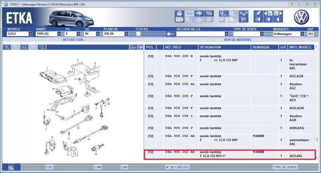Screen dimensions: 321x173
Task: Go to previous page folder icon
Action: pyautogui.click(x=268, y=13)
